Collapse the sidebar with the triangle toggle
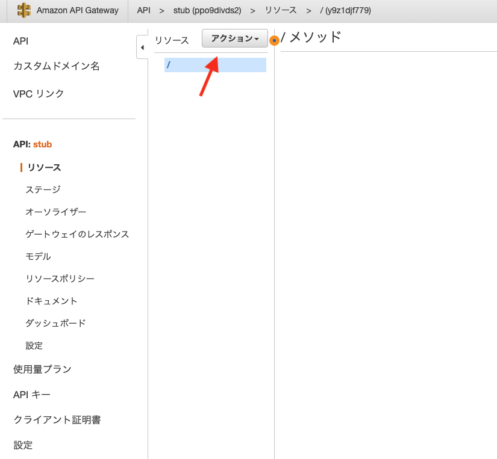Viewport: 497px width, 459px height. [142, 48]
